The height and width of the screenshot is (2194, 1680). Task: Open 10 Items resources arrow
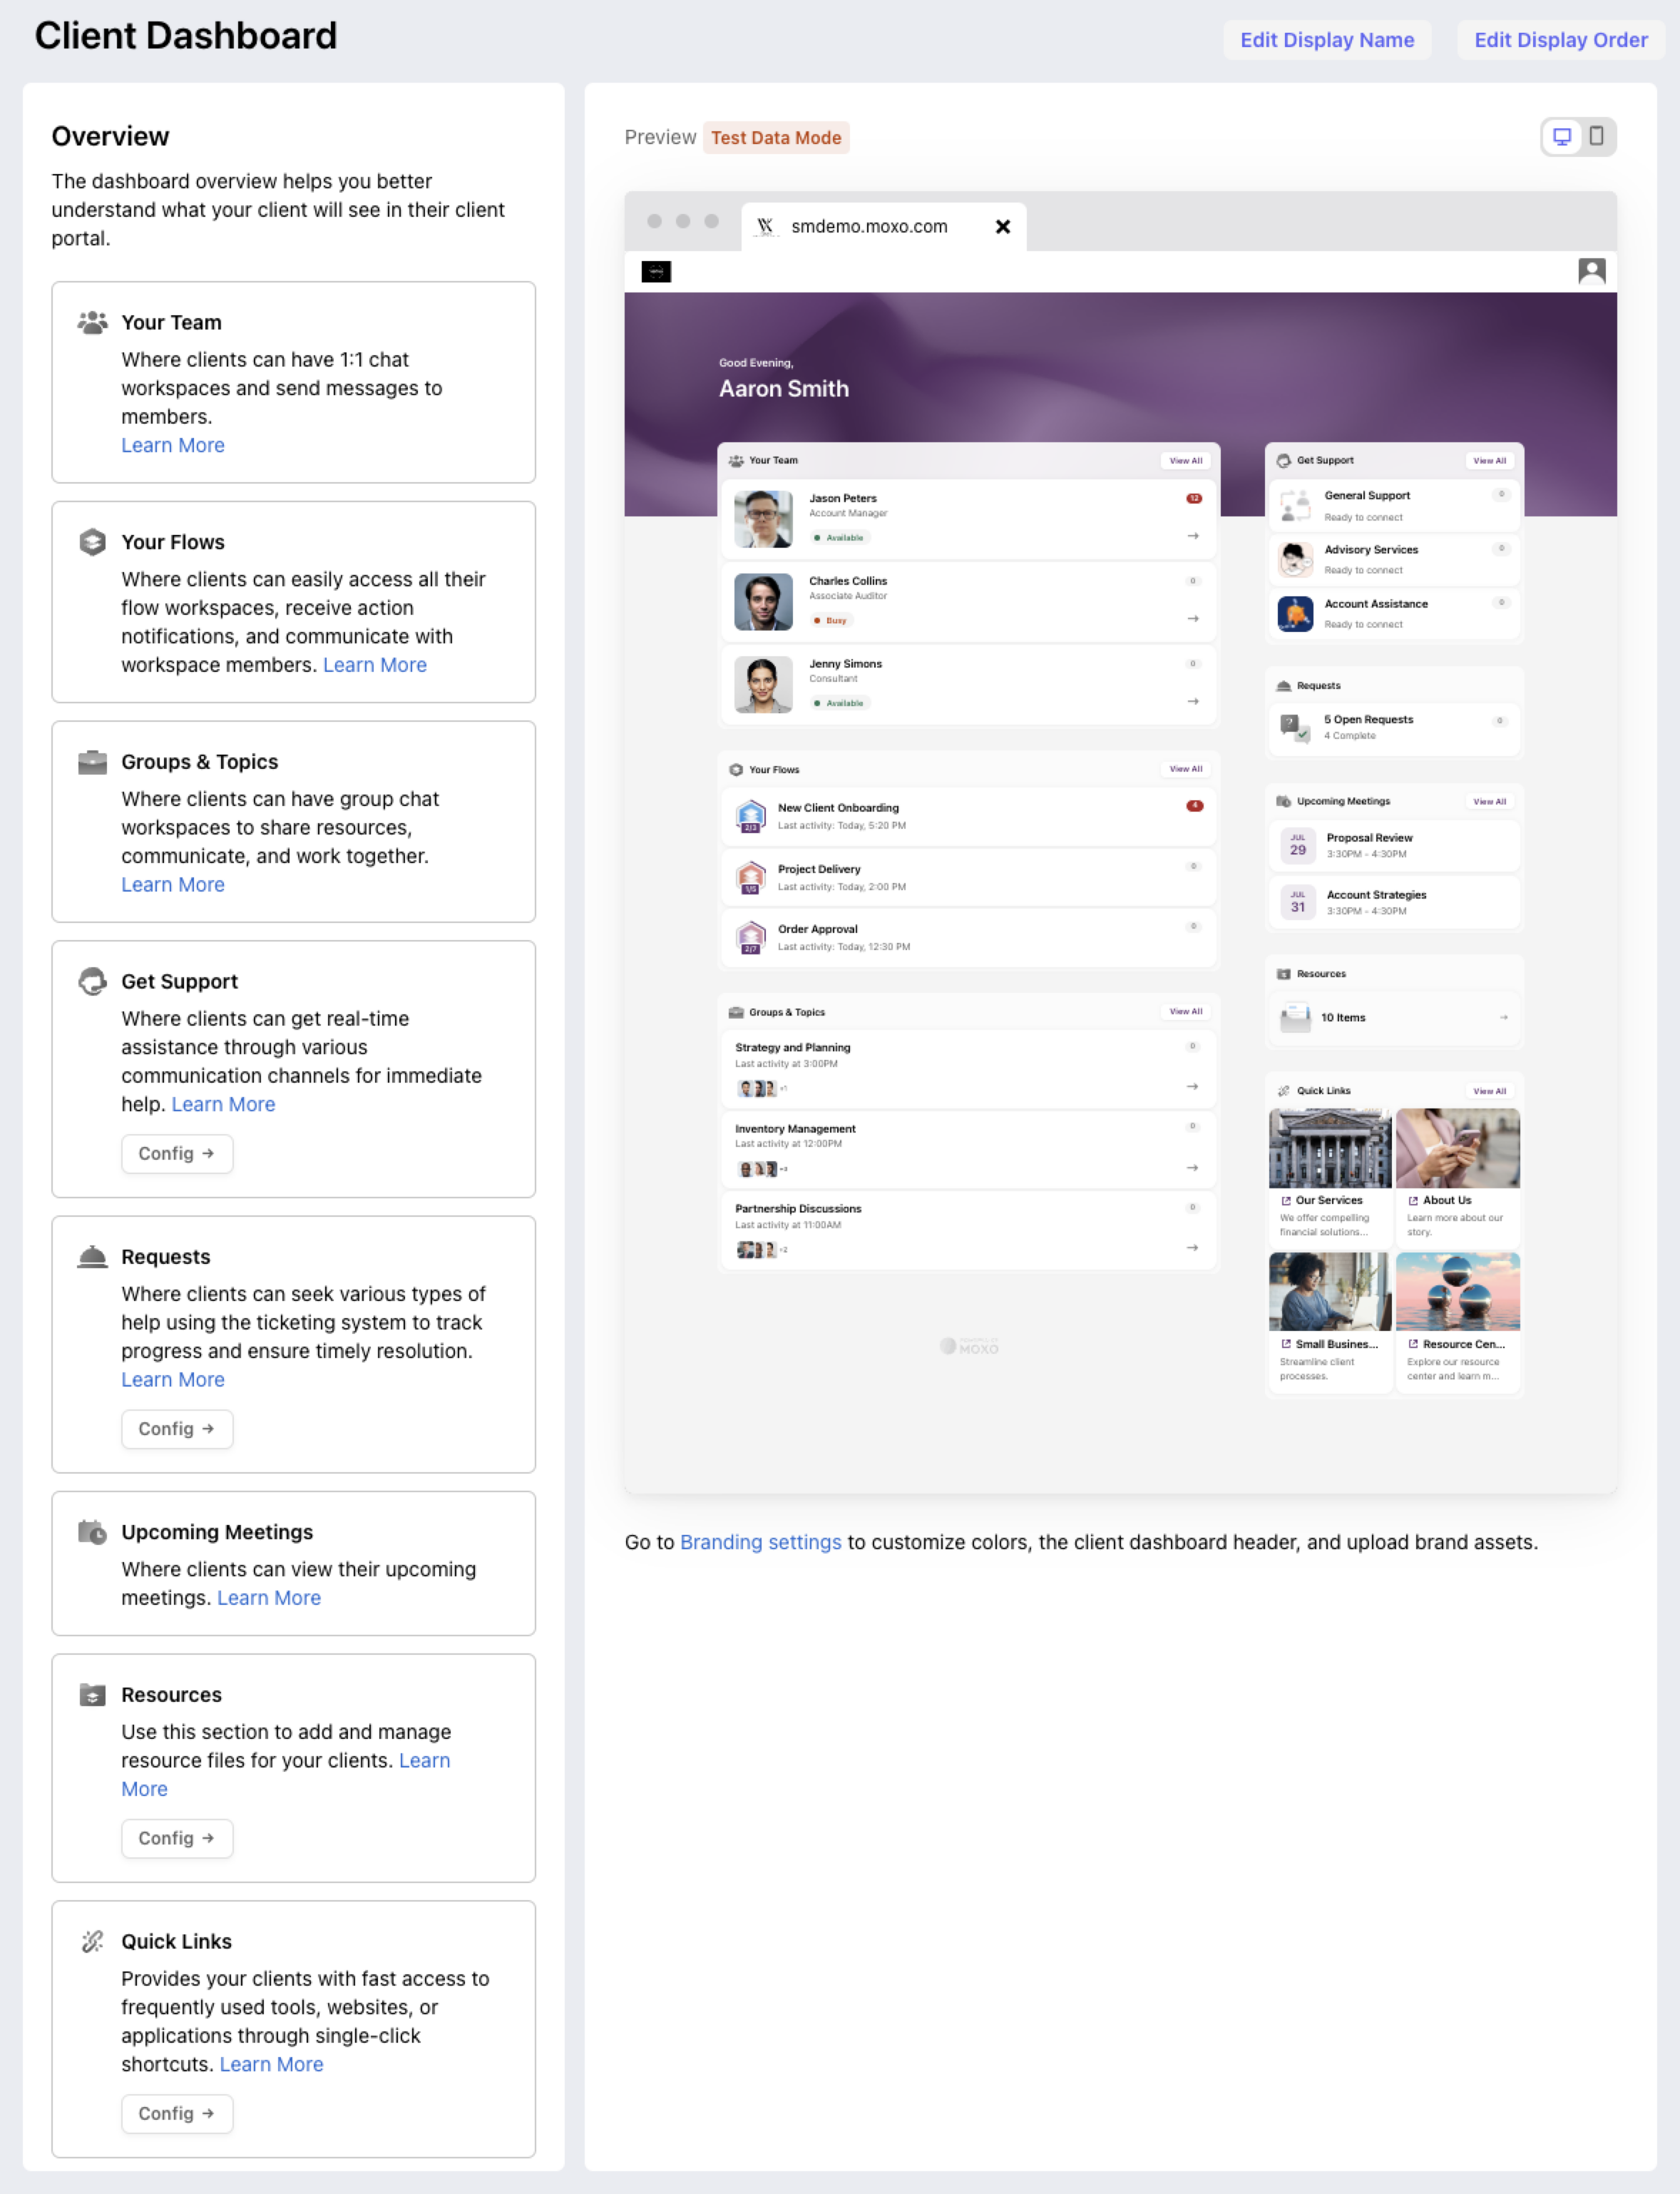[1503, 1017]
